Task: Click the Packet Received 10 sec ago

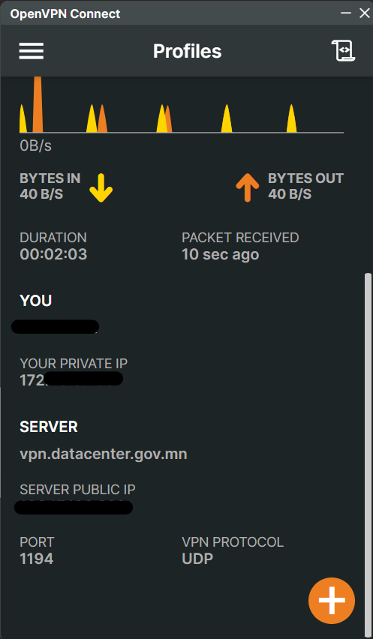Action: (220, 254)
